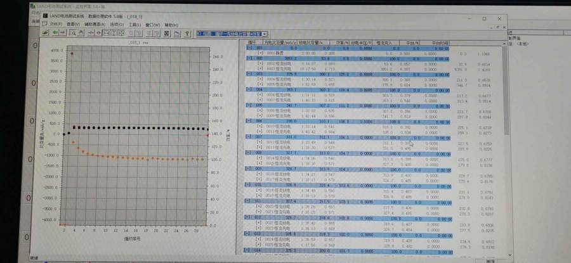This screenshot has width=571, height=263.
Task: Select the cycle 013 summary row
Action: (x=349, y=234)
